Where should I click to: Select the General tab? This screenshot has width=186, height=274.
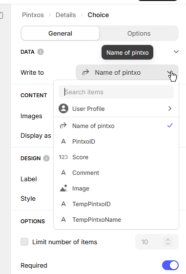pyautogui.click(x=60, y=33)
